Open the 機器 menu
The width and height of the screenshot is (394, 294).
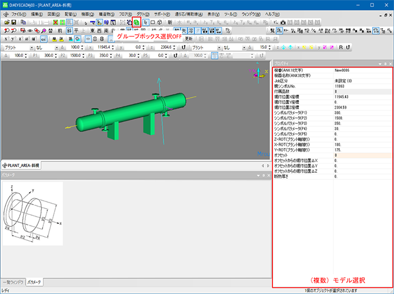coord(88,13)
